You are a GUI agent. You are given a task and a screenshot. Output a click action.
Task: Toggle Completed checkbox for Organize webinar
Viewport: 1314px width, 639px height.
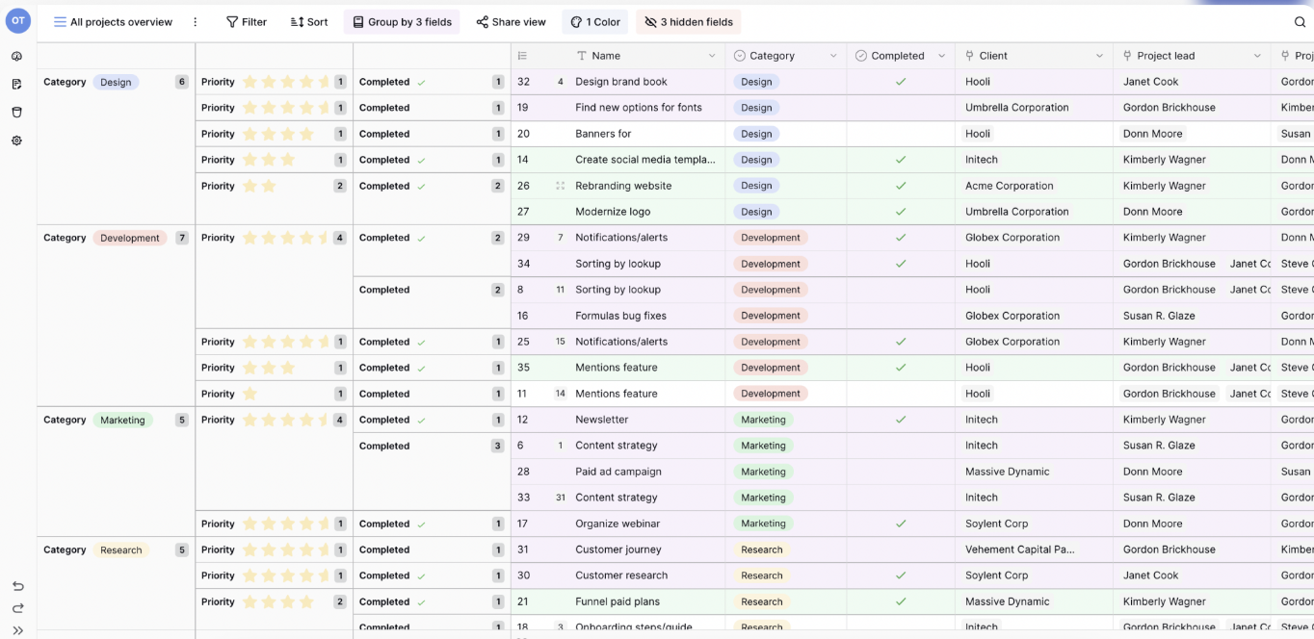[901, 524]
